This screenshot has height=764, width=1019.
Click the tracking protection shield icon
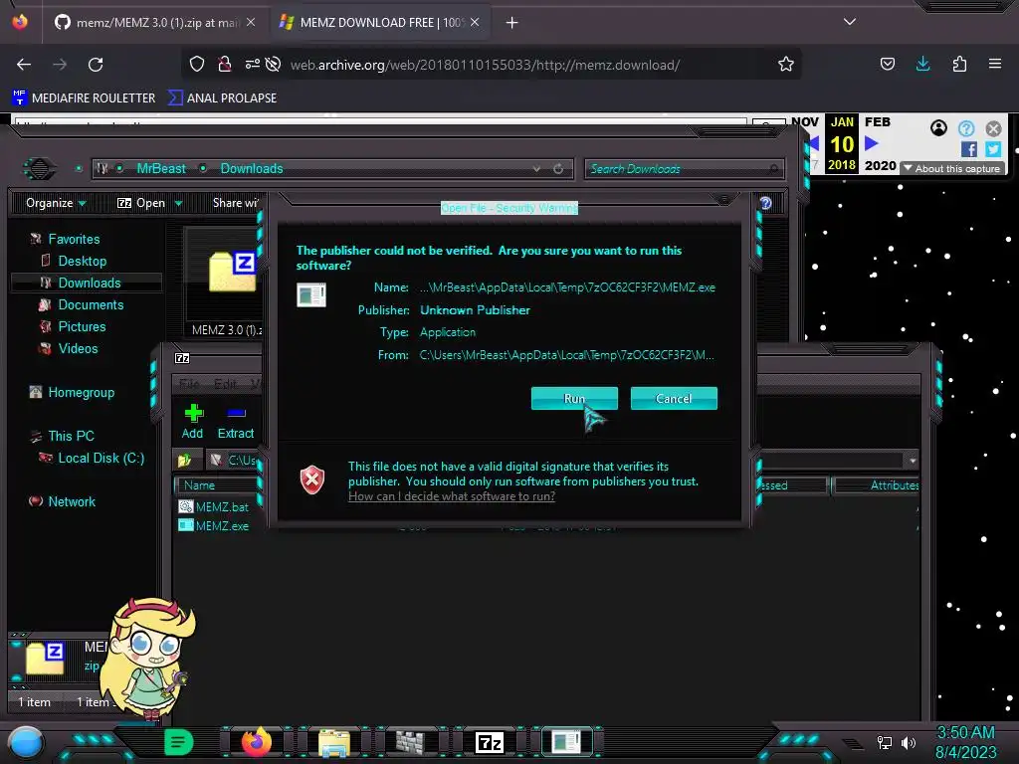pyautogui.click(x=197, y=64)
